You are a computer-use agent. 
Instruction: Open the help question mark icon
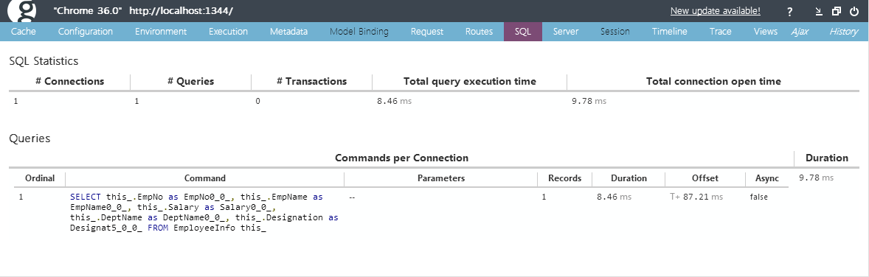pos(790,12)
